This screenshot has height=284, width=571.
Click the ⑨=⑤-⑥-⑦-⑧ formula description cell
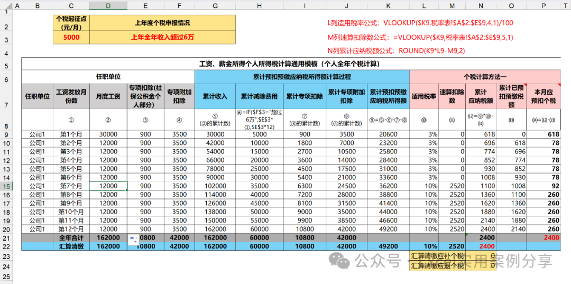pos(388,120)
